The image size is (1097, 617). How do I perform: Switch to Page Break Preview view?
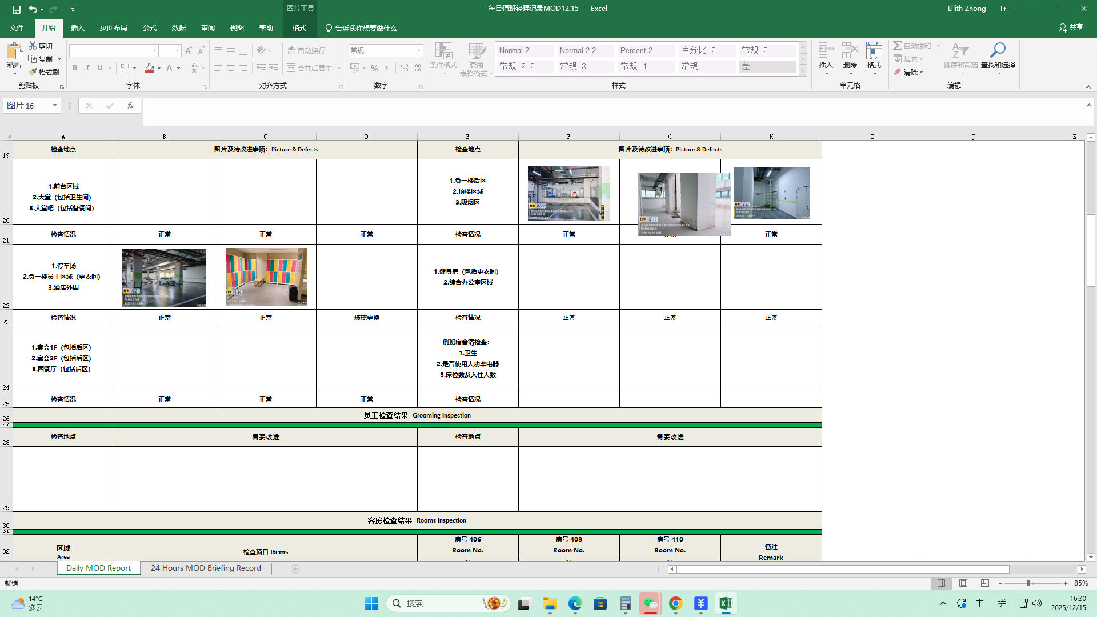click(984, 583)
